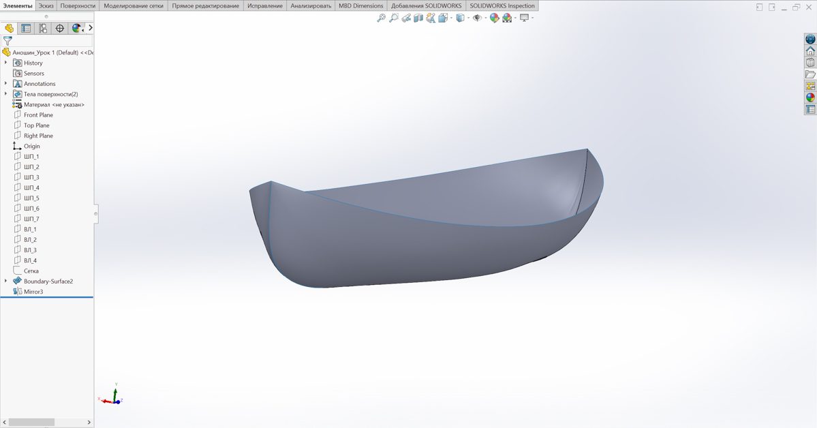Click the Zoom to Fit magnifier icon

tap(381, 18)
